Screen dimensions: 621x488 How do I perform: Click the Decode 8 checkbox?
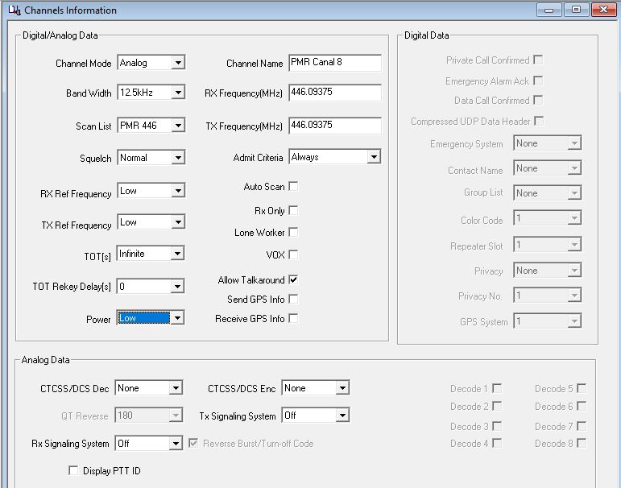pos(582,443)
